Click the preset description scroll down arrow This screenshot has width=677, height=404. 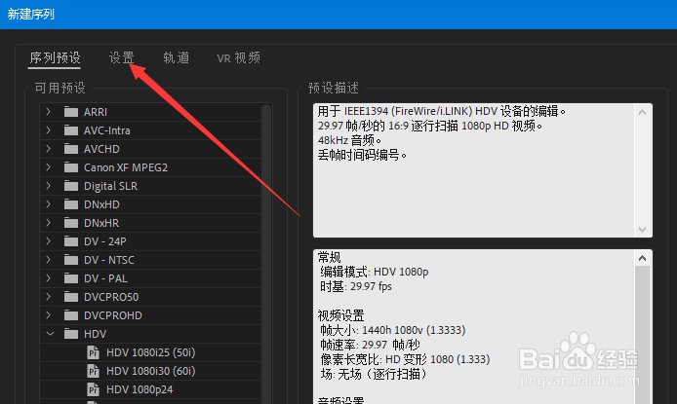coord(643,229)
